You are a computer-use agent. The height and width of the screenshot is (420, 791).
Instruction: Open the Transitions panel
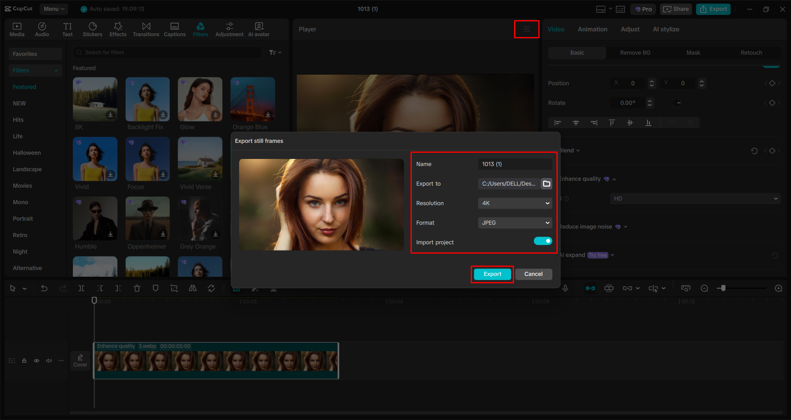[146, 29]
